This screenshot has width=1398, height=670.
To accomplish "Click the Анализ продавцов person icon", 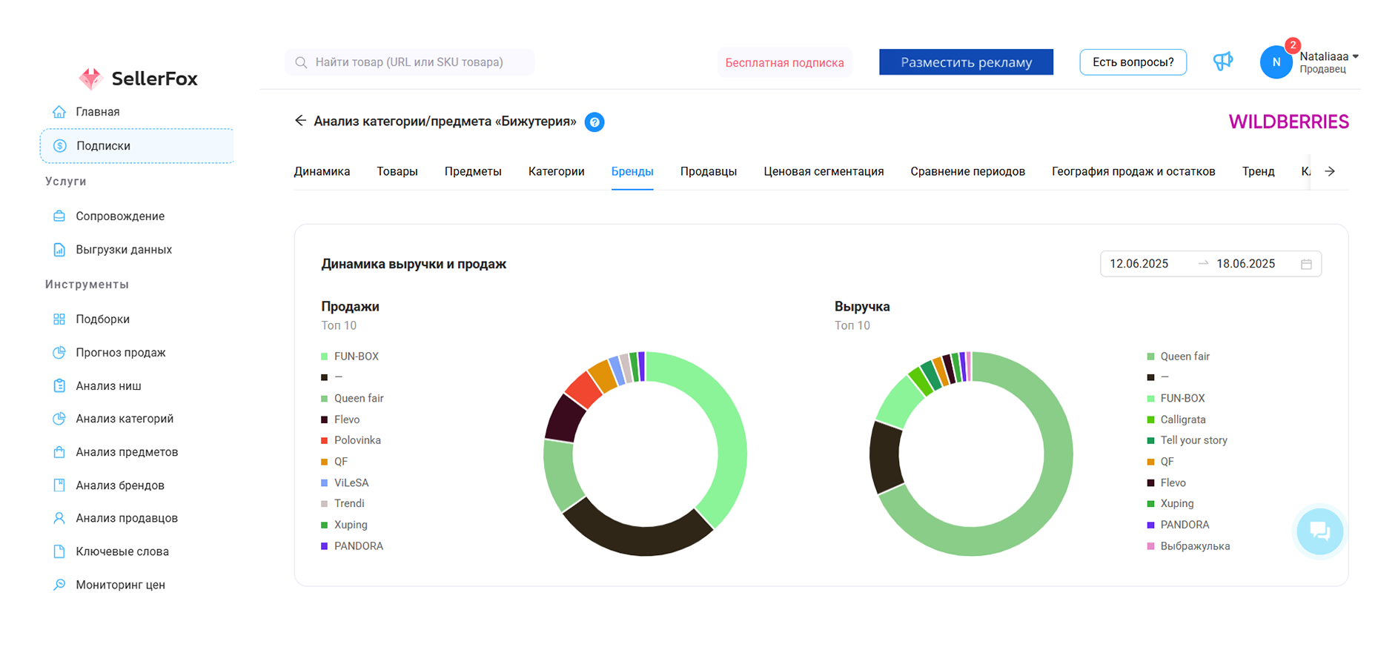I will coord(59,518).
